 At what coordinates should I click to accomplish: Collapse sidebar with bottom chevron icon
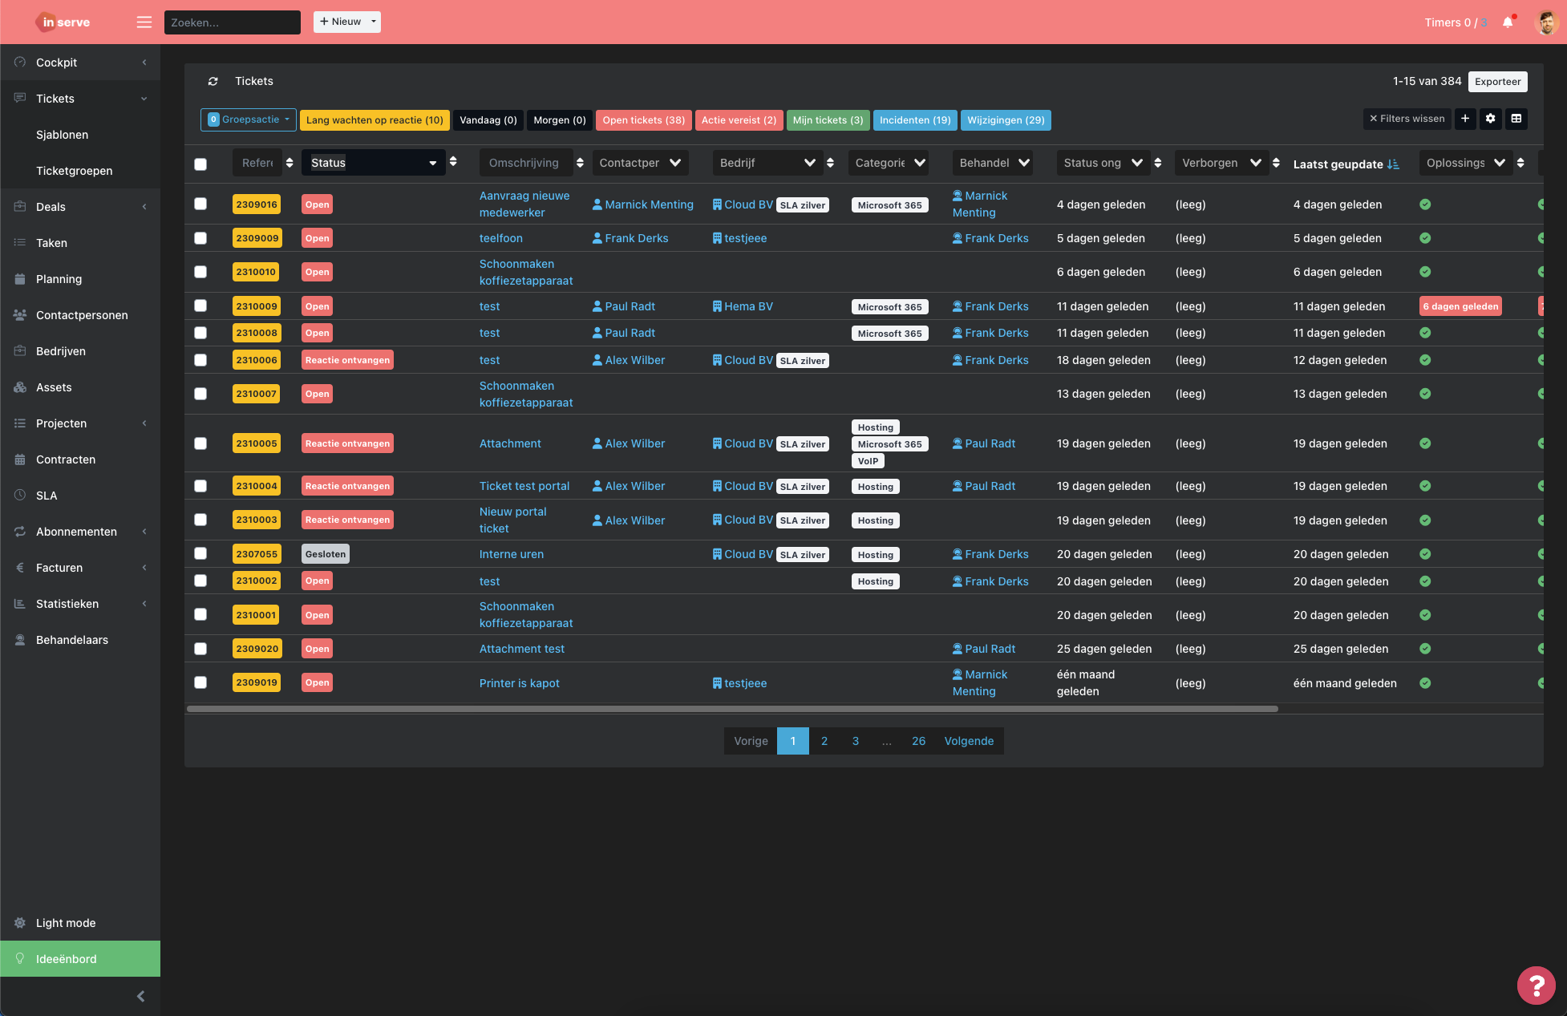[141, 996]
